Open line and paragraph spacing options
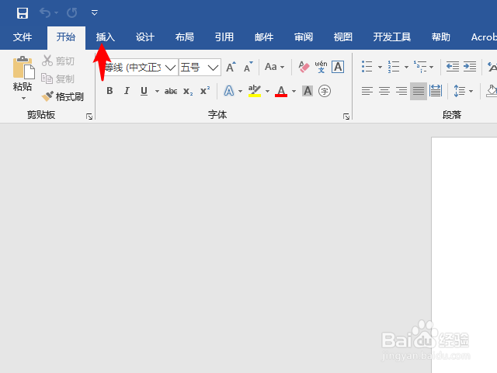497x373 pixels. (463, 91)
